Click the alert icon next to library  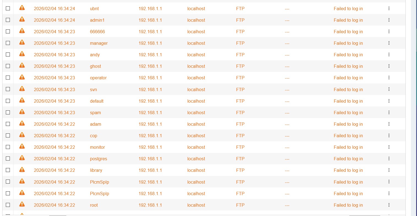(22, 170)
